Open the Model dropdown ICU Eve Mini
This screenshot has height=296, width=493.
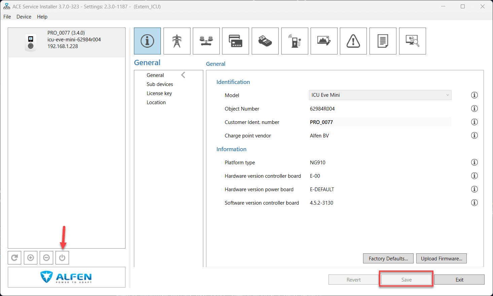click(x=380, y=95)
